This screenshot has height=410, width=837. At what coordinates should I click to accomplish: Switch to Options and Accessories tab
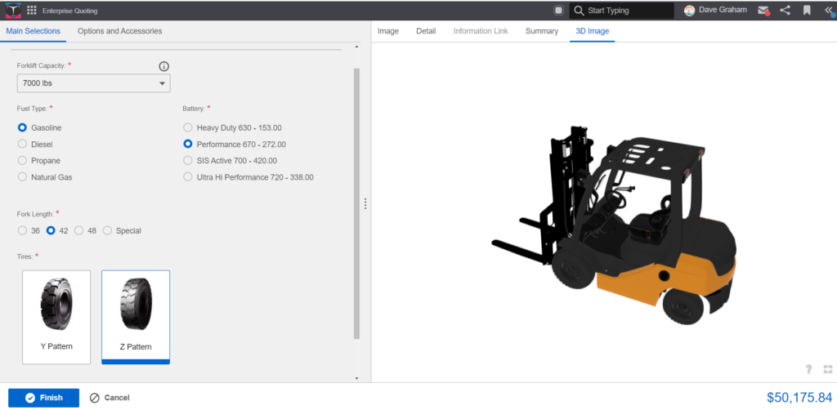tap(119, 31)
